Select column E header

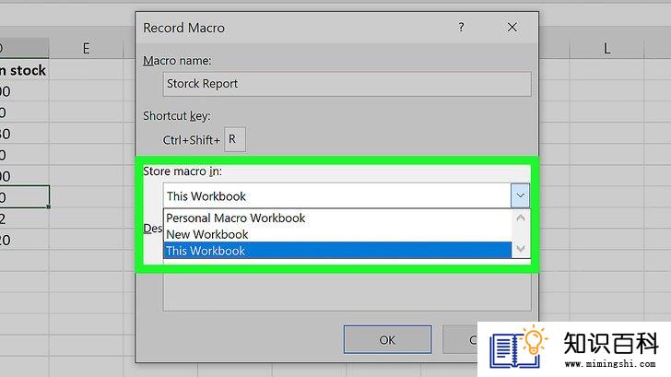87,48
